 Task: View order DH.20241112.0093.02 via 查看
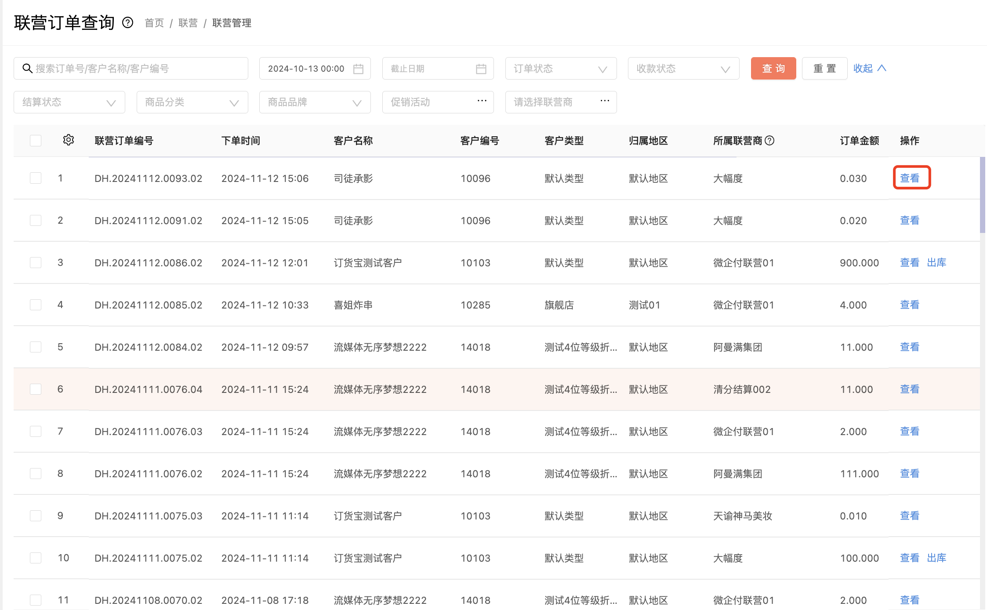coord(910,178)
